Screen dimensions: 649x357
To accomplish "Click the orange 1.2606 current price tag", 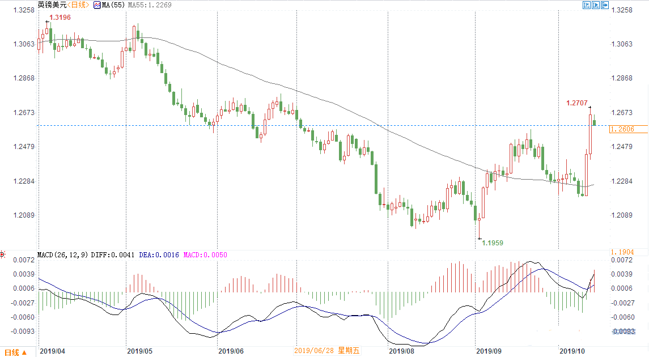I will coord(622,129).
